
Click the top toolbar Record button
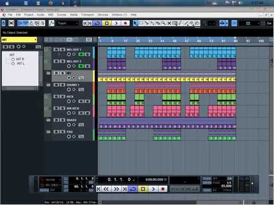pos(125,23)
